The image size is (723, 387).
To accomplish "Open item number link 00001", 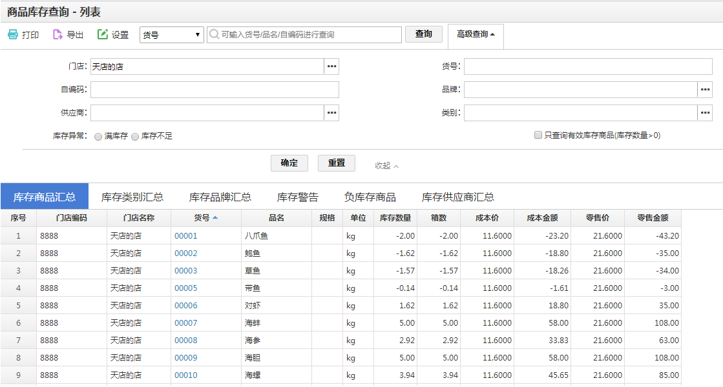I will coord(186,235).
